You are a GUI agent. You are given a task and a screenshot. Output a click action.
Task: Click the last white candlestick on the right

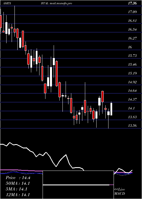[111, 109]
